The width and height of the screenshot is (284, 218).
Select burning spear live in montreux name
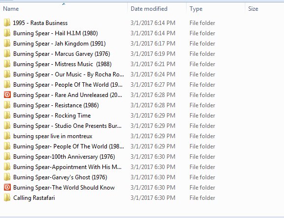tap(53, 136)
